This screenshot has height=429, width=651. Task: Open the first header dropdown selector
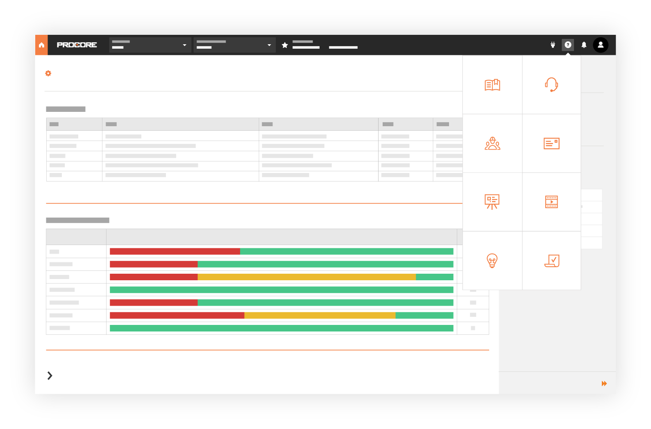coord(150,45)
